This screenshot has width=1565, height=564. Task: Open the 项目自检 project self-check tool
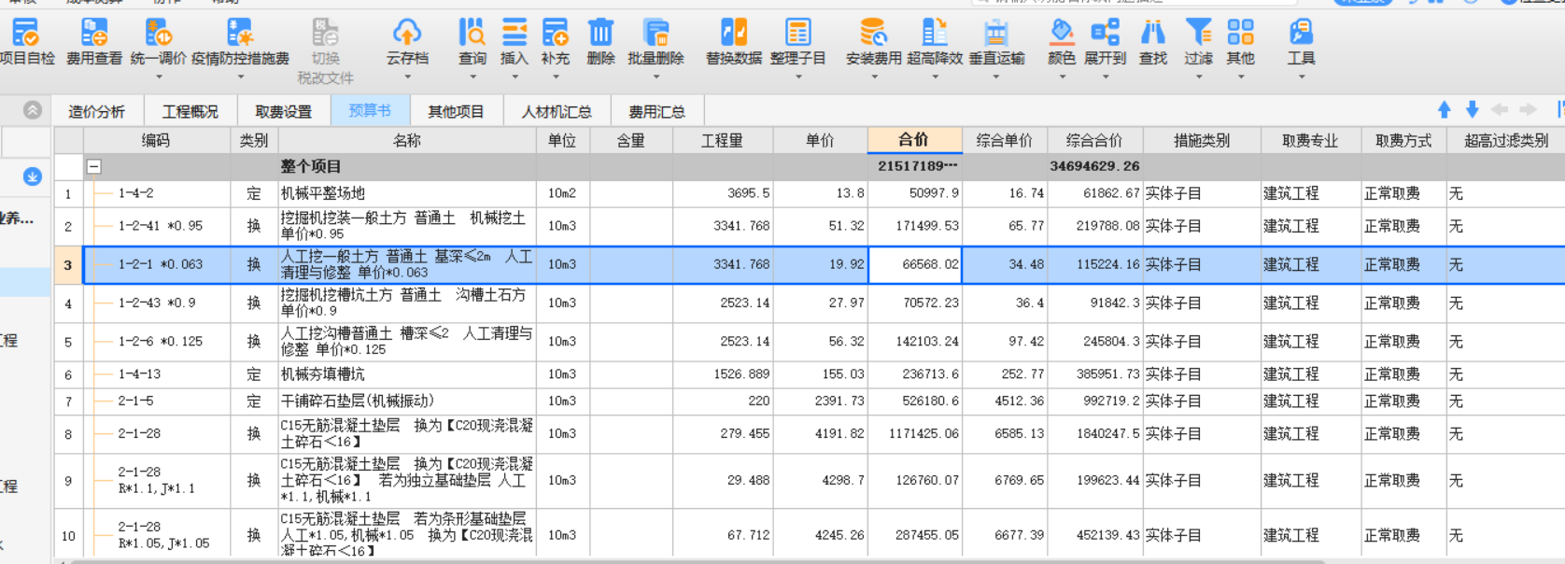point(26,42)
